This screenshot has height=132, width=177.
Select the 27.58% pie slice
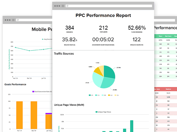[x=108, y=83]
